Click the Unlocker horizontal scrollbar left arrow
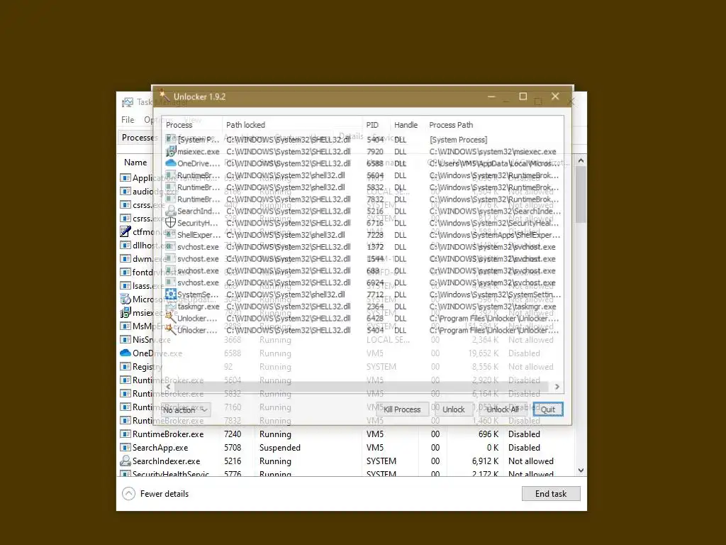Viewport: 726px width, 545px height. click(x=168, y=387)
